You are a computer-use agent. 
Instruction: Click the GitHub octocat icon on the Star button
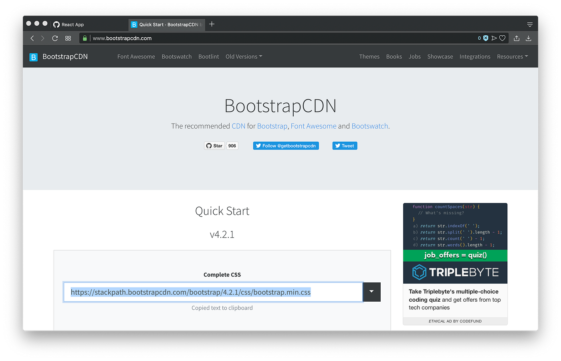210,146
